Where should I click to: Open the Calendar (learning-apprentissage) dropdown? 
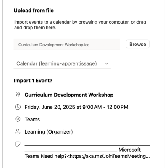[x=62, y=63]
